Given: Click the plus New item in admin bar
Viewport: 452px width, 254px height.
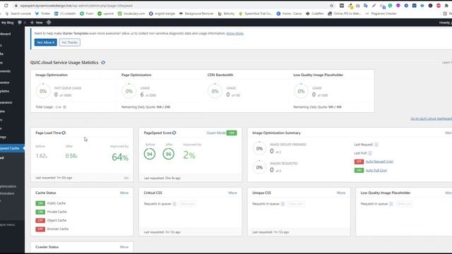Looking at the screenshot, I should 36,23.
